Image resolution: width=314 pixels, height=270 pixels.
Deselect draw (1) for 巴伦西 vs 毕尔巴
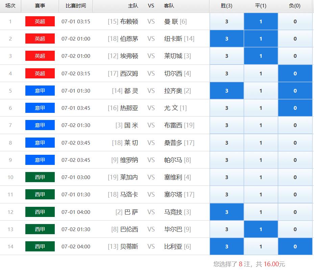pyautogui.click(x=261, y=229)
